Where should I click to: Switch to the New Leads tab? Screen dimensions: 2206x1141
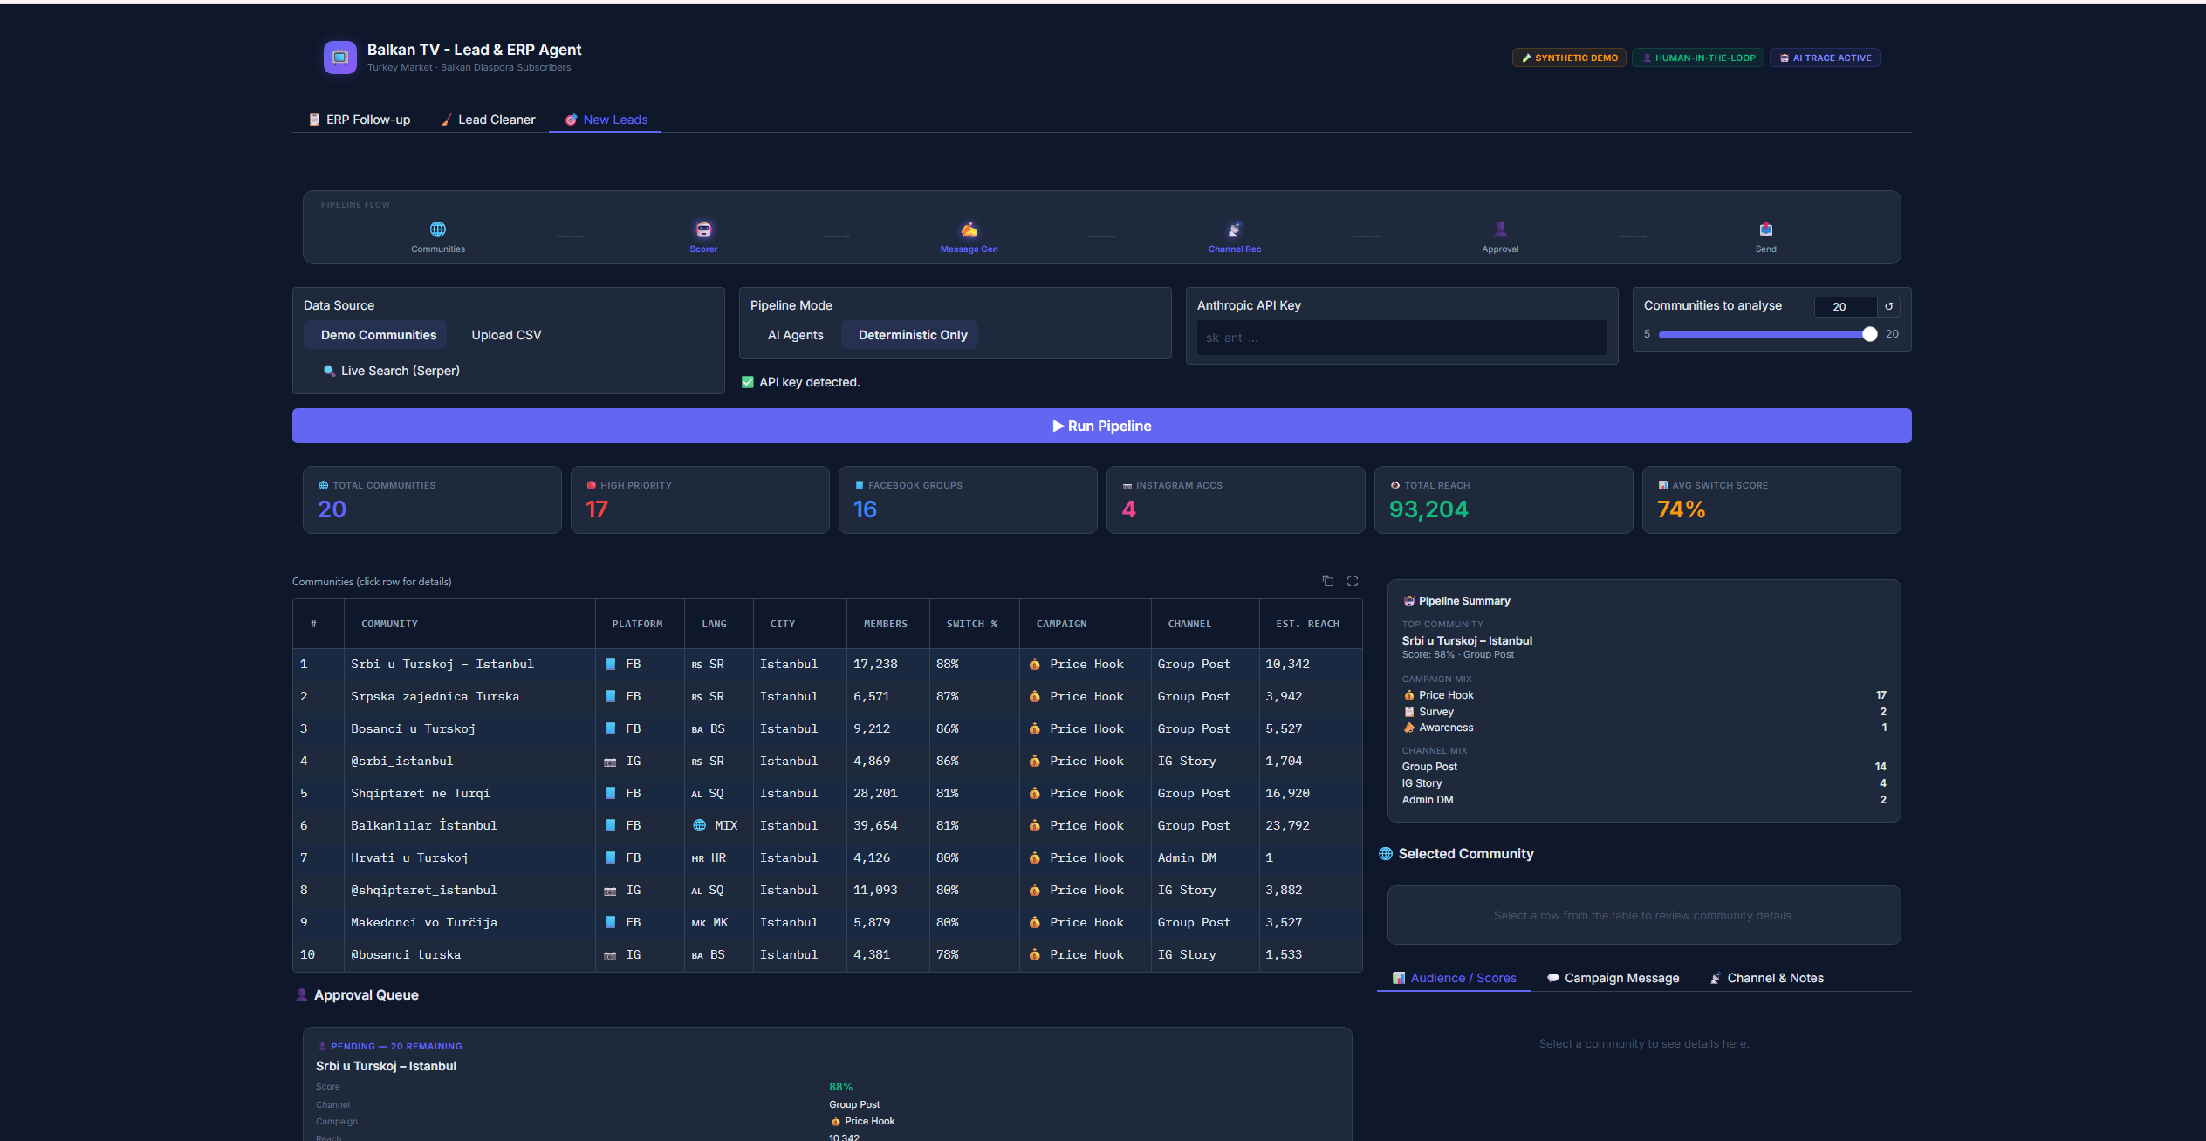click(606, 120)
